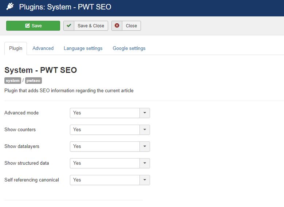Click the Advanced mode Yes field

[x=105, y=113]
